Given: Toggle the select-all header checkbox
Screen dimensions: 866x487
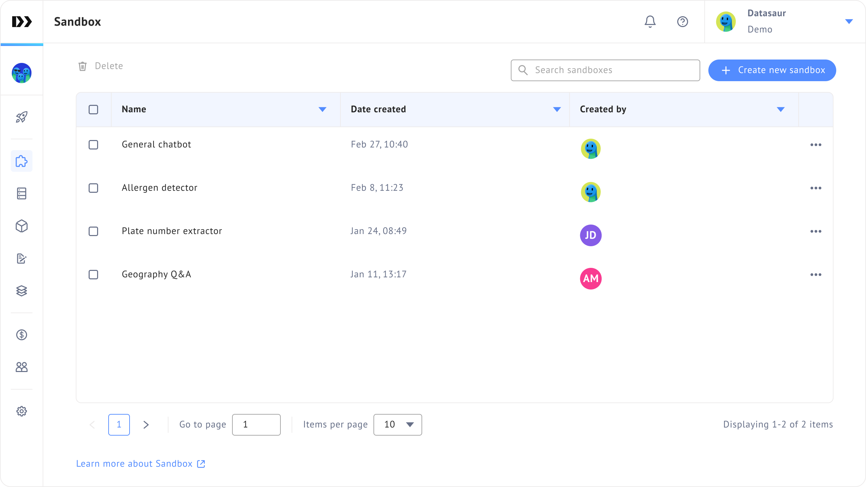Looking at the screenshot, I should pyautogui.click(x=93, y=110).
